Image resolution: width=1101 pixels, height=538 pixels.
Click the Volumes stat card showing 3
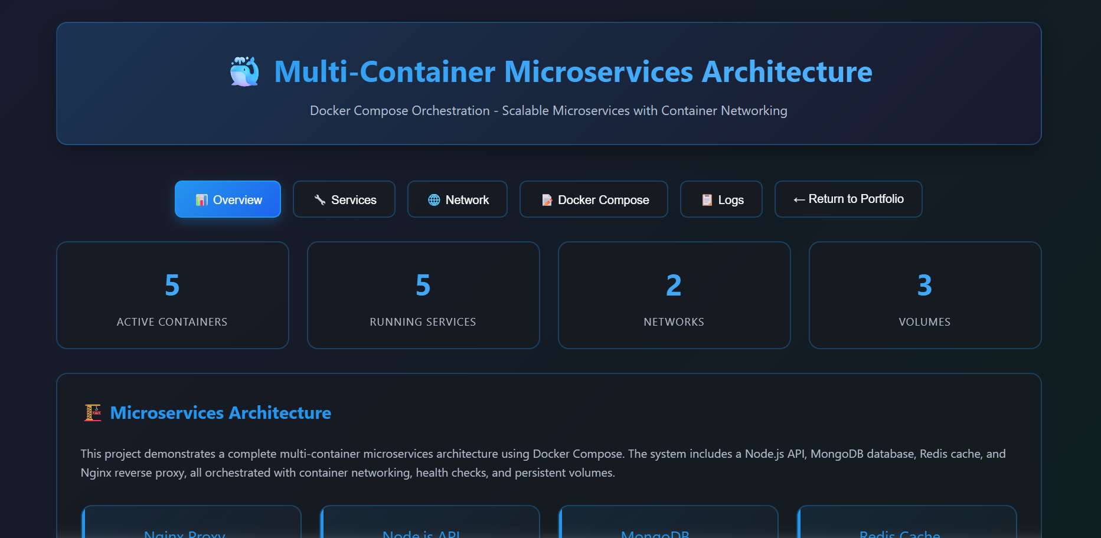(x=924, y=295)
